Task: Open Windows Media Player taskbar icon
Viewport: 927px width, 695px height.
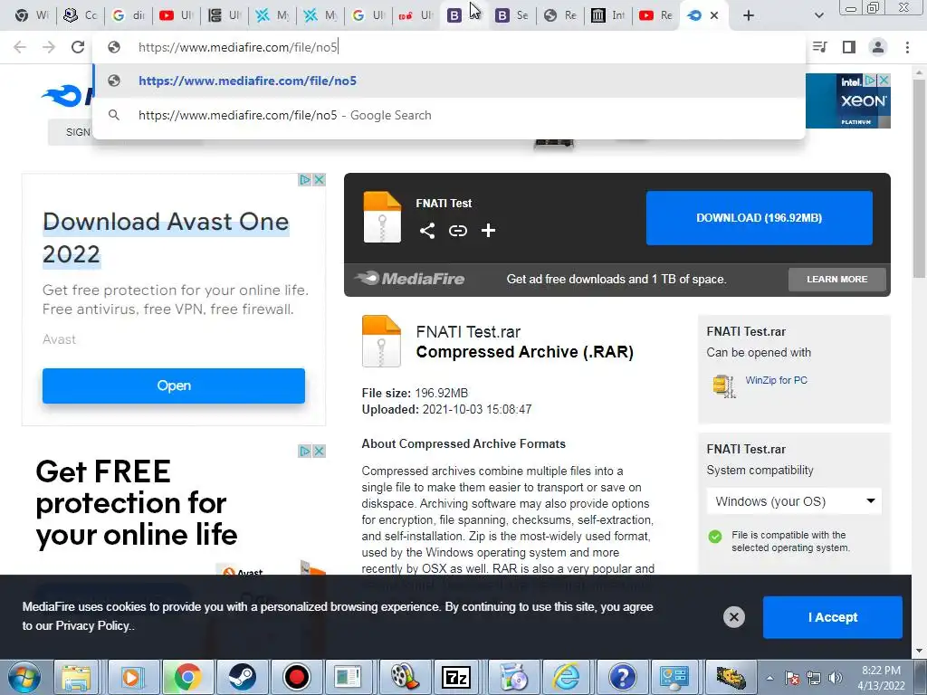Action: (x=132, y=677)
